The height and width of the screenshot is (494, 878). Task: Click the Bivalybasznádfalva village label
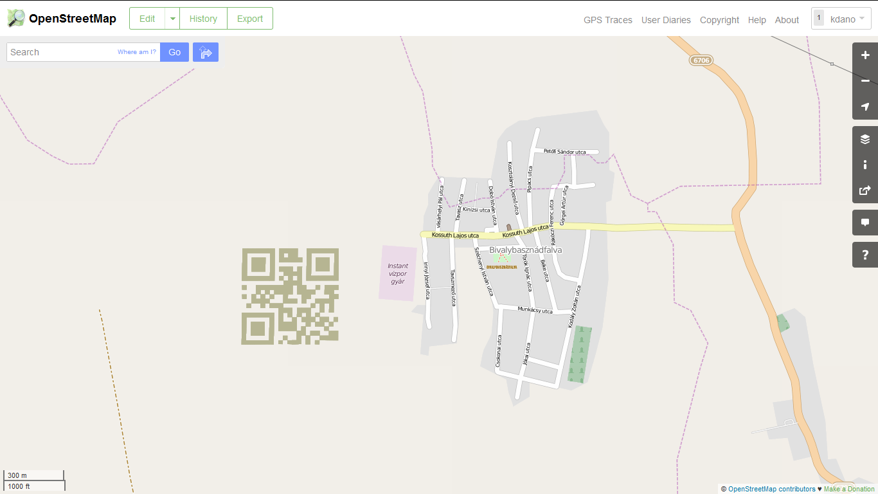coord(526,250)
